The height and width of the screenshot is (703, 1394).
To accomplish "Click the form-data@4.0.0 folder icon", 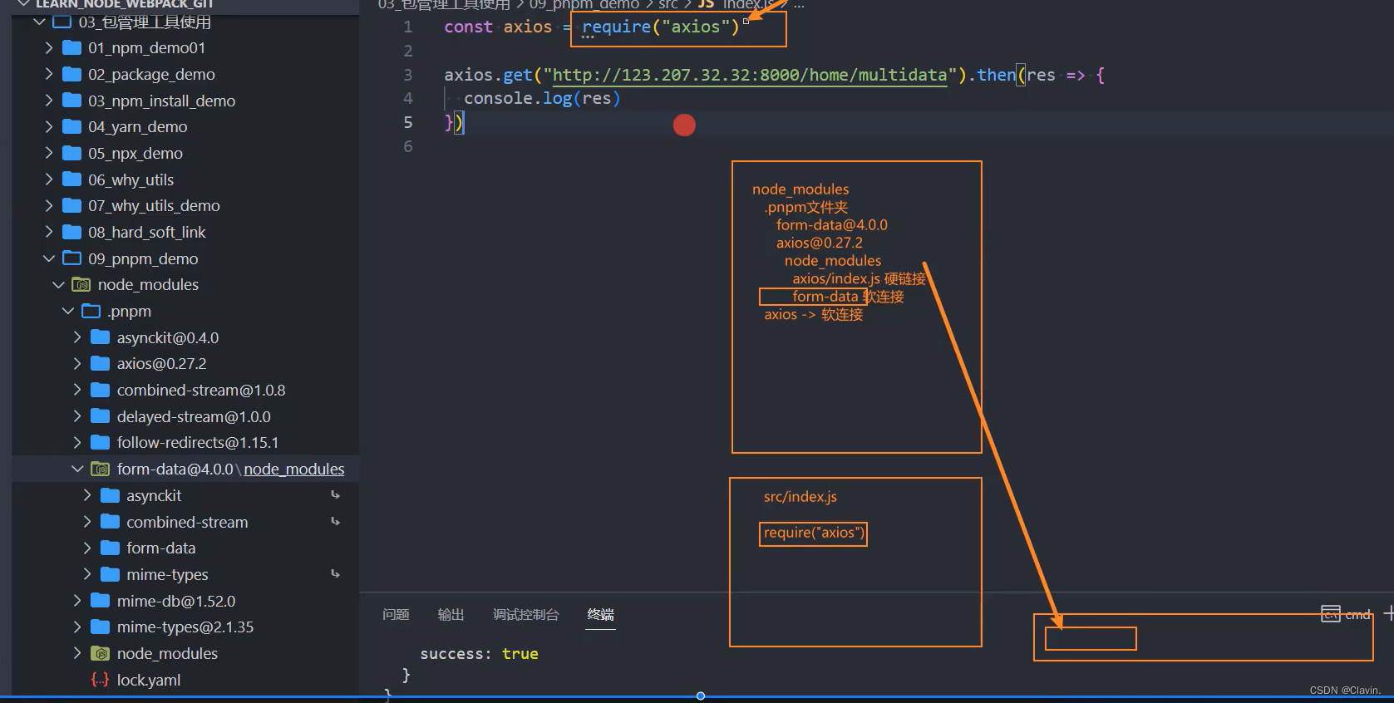I will pos(101,469).
